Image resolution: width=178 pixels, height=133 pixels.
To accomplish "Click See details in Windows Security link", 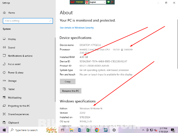I will click(77, 28).
